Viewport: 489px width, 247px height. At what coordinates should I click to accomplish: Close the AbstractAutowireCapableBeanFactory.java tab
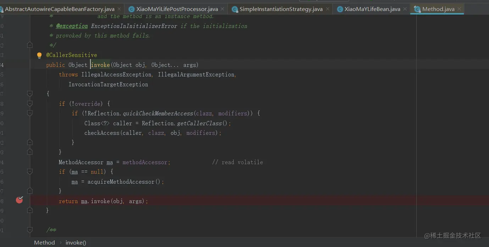click(x=119, y=9)
